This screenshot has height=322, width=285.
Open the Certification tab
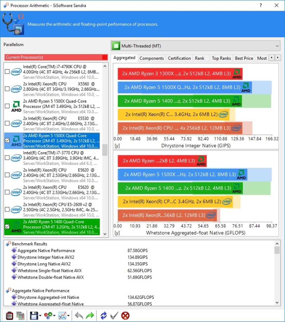tap(179, 58)
